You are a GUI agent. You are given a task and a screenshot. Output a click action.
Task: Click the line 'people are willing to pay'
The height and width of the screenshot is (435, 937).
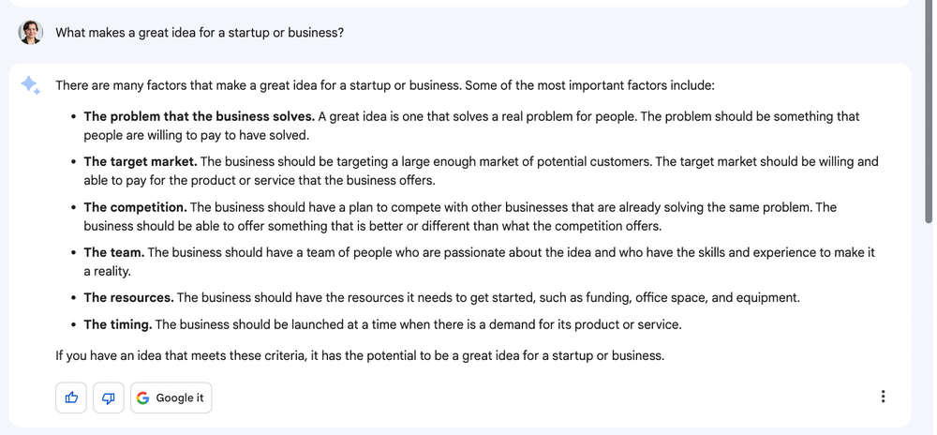click(x=196, y=135)
